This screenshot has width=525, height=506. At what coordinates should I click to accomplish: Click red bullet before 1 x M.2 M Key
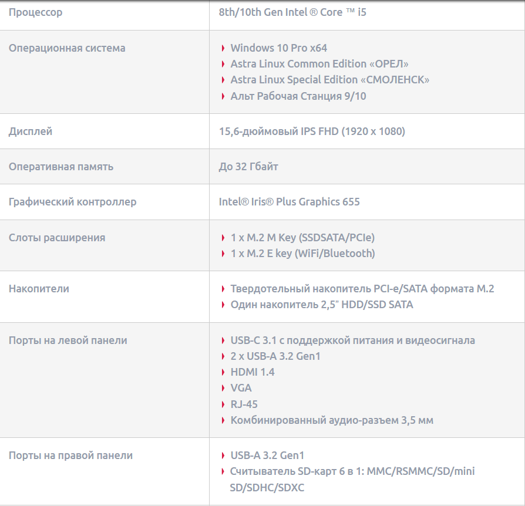(223, 238)
